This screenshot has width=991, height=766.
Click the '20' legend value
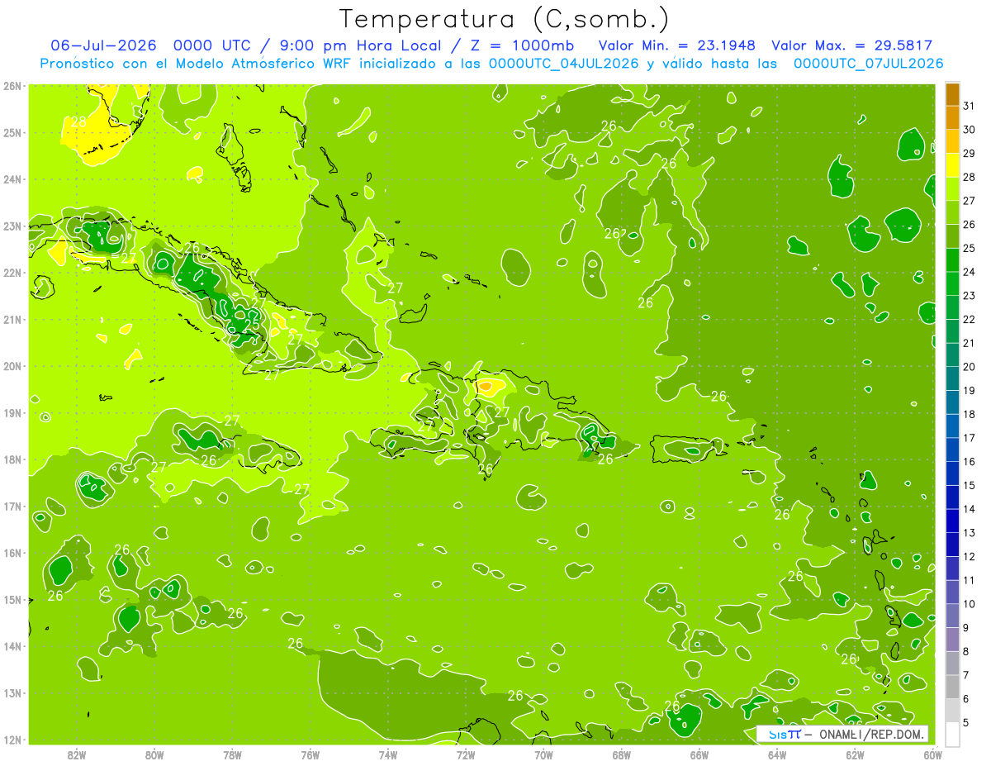coord(970,367)
